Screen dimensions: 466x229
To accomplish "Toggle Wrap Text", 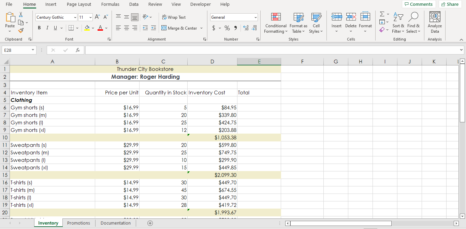I will pyautogui.click(x=174, y=17).
